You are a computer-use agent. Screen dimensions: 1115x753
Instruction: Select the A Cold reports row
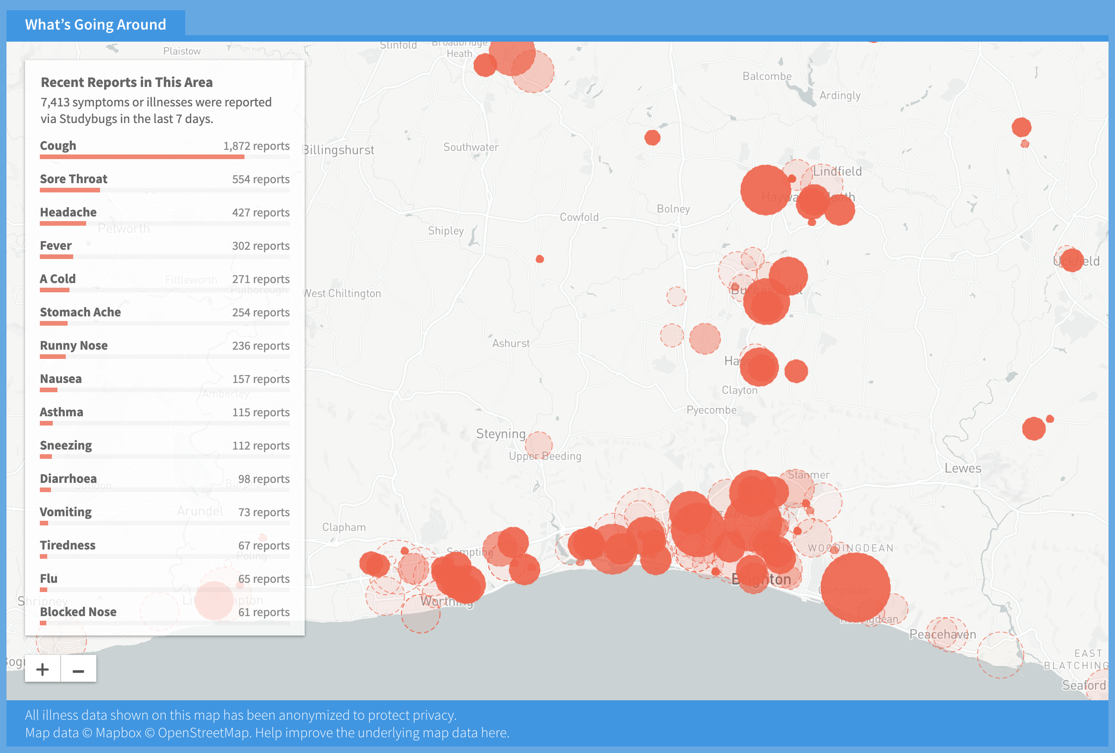pyautogui.click(x=164, y=282)
